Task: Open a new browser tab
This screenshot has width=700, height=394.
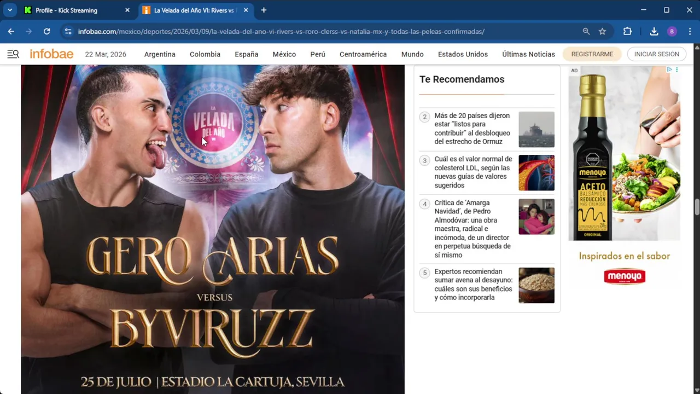Action: [x=264, y=10]
